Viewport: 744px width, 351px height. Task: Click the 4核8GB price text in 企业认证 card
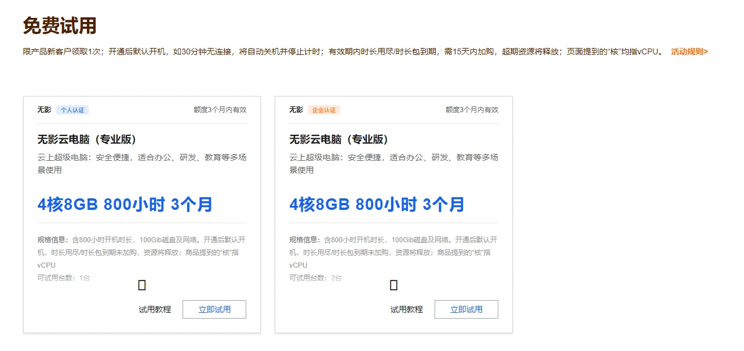[377, 205]
